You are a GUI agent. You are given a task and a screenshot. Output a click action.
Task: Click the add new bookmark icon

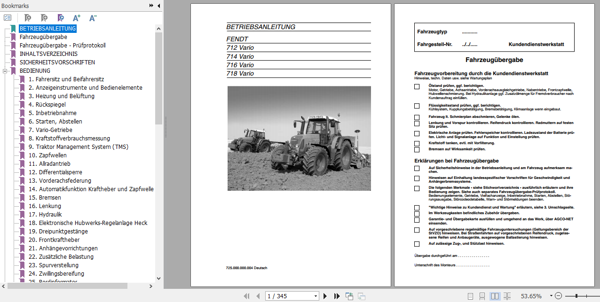pyautogui.click(x=44, y=18)
